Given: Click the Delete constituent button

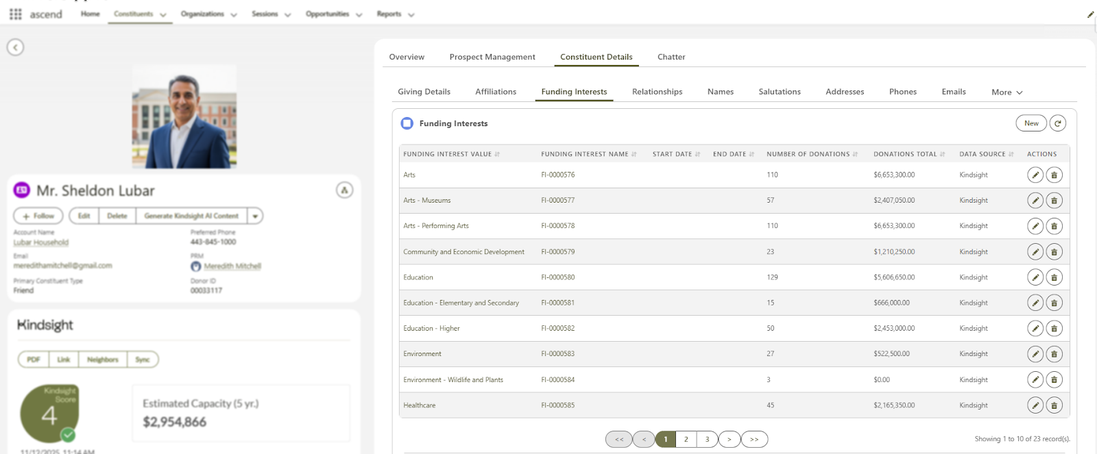Looking at the screenshot, I should (x=117, y=216).
